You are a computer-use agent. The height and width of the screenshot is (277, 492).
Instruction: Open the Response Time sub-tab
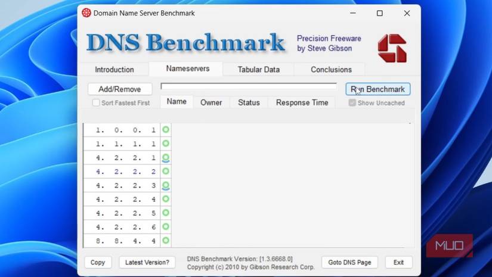pyautogui.click(x=302, y=102)
